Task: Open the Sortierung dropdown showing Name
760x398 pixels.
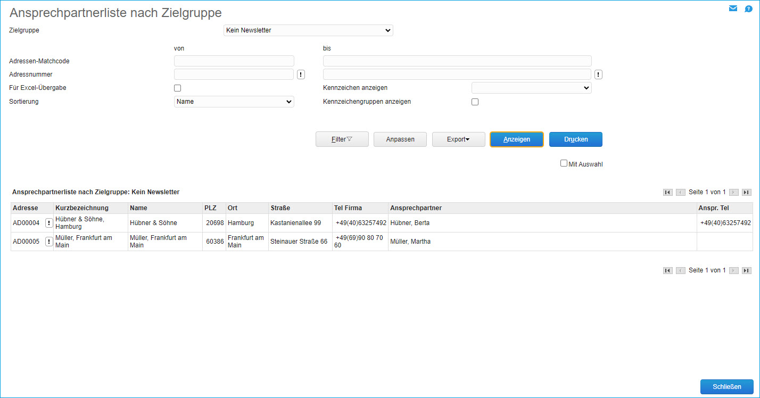Action: click(234, 101)
